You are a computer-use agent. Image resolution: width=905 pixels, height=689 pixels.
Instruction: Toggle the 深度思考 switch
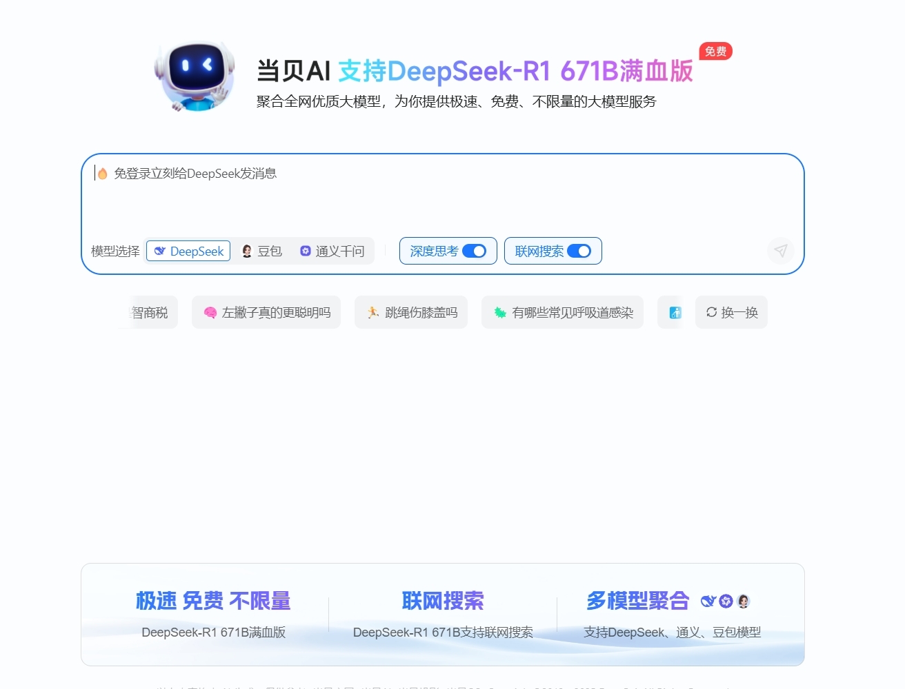474,251
